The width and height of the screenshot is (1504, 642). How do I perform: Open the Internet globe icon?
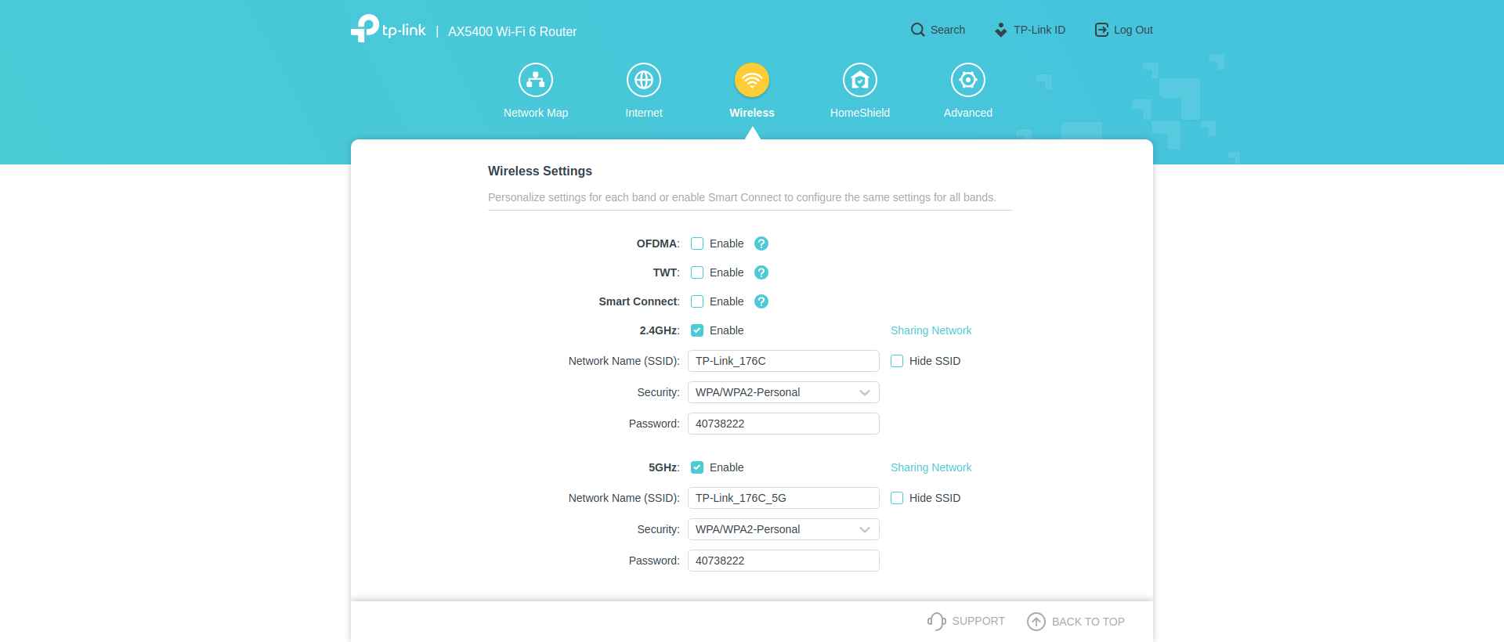644,80
